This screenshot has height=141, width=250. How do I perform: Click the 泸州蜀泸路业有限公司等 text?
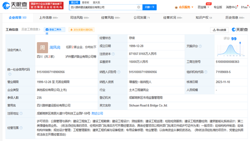(x=81, y=57)
